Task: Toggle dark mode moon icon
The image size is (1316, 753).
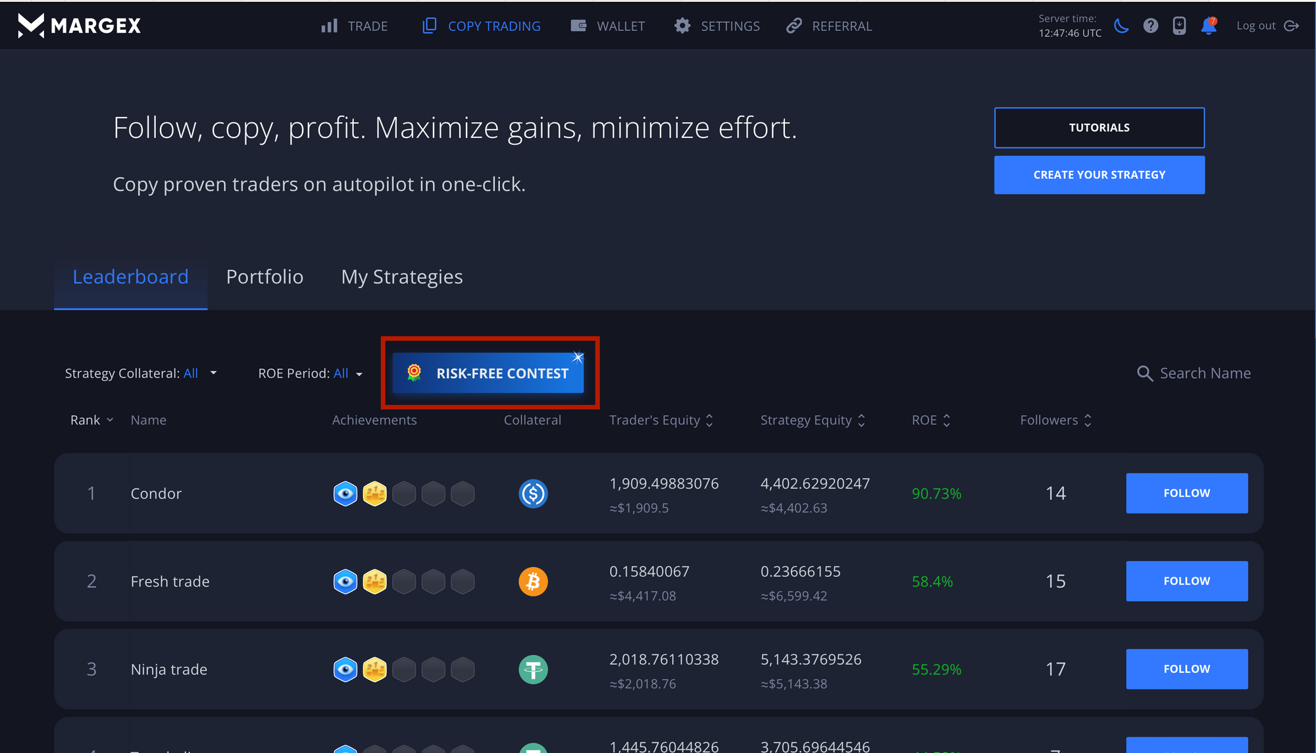Action: coord(1121,26)
